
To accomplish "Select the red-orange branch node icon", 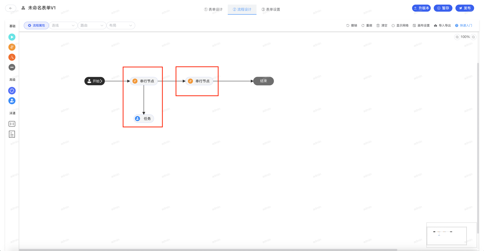I will 12,57.
